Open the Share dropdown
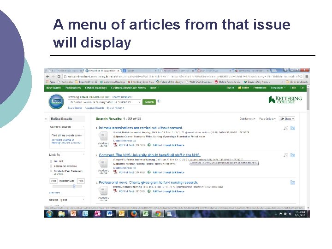The image size is (332, 249). (x=287, y=119)
